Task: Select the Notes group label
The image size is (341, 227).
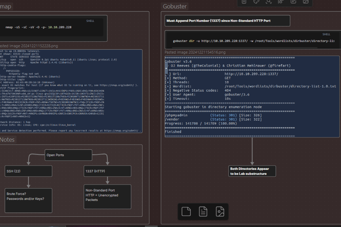Action: (7, 139)
